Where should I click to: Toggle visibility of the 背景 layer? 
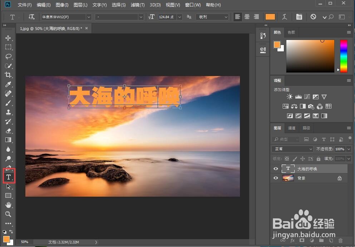276,178
